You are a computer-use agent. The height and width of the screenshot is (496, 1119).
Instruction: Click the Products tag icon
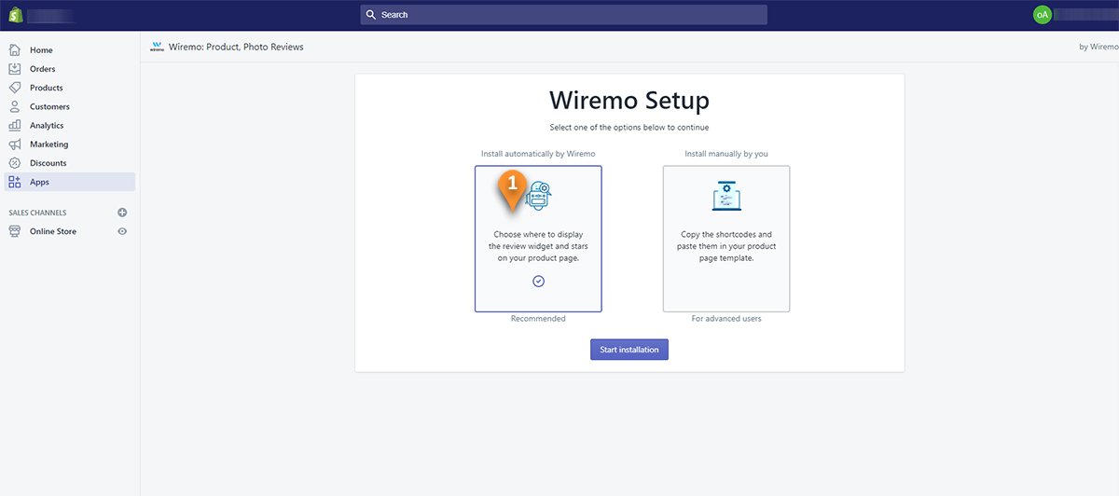point(14,88)
